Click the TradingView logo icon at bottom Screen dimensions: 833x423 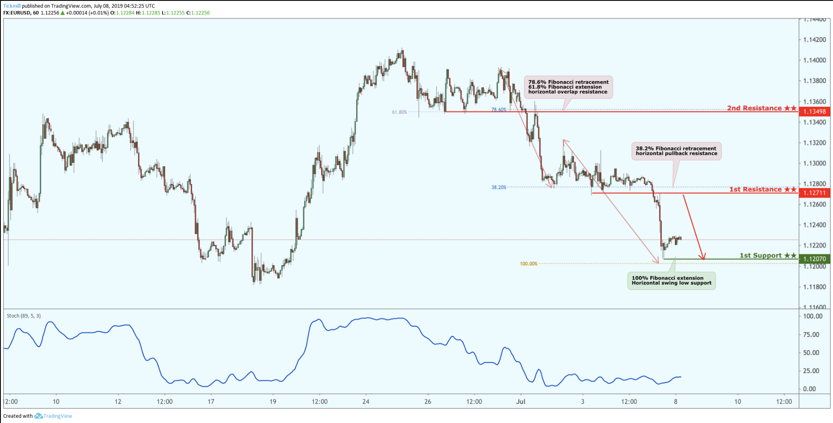[x=38, y=416]
